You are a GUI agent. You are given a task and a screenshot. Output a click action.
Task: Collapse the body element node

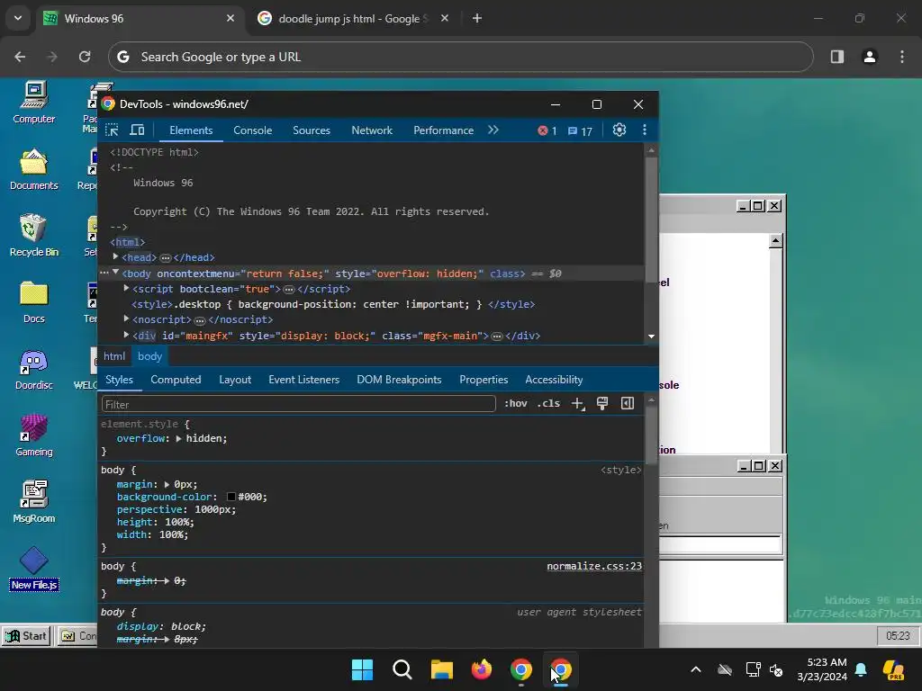116,273
